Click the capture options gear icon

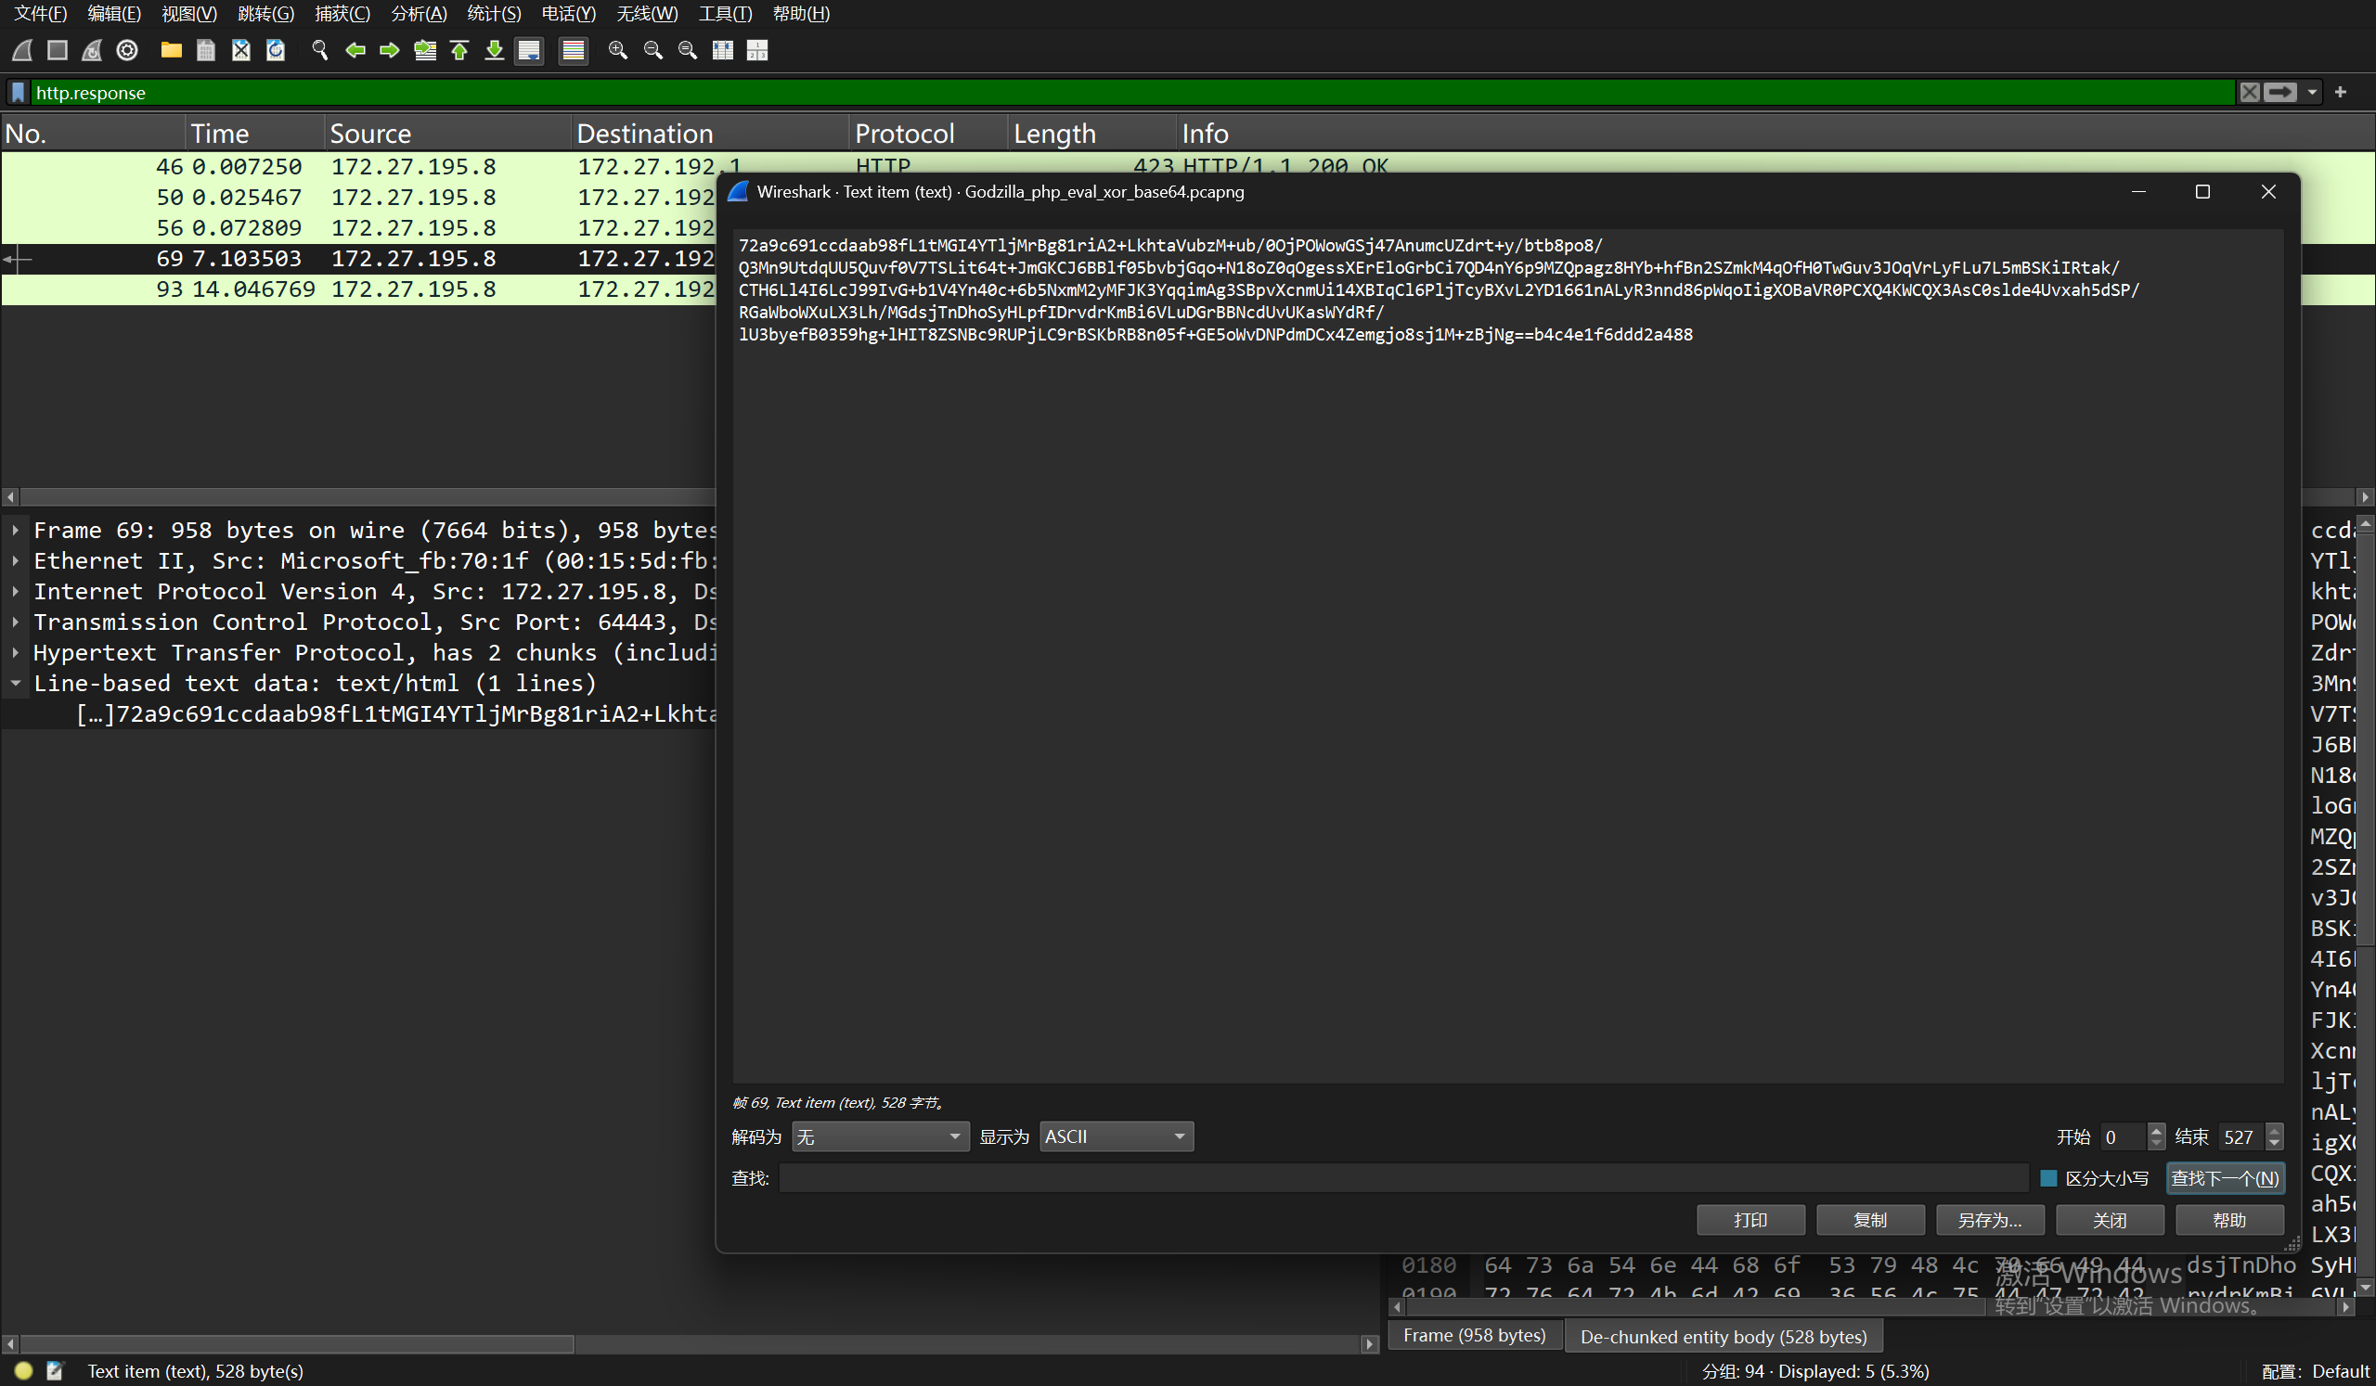tap(127, 50)
